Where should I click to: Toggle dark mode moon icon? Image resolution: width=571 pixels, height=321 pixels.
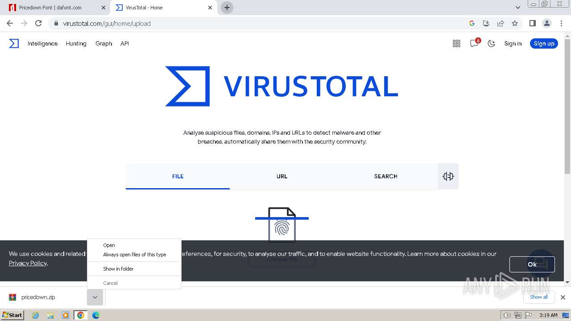491,43
